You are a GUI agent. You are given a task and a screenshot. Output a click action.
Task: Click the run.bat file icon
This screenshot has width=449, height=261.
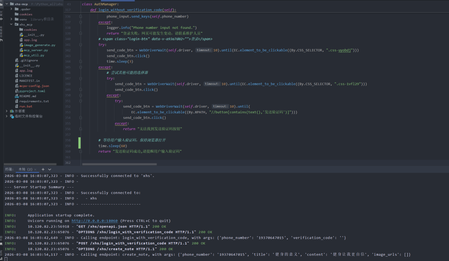[17, 106]
